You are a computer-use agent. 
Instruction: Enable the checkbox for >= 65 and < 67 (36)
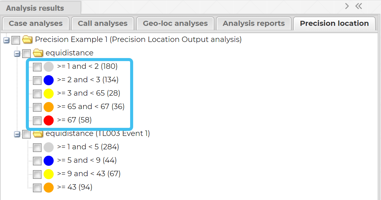point(37,107)
